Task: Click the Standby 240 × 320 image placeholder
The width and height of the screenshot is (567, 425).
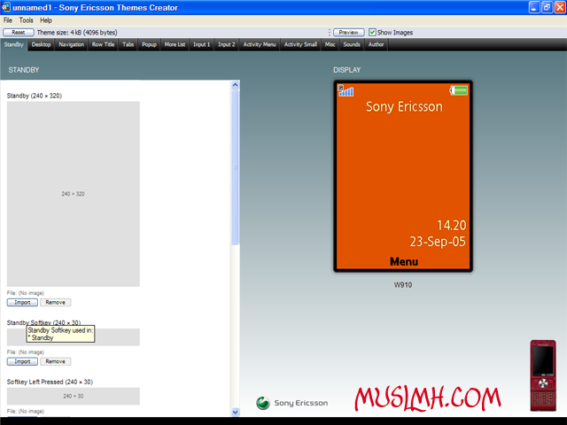Action: coord(73,194)
